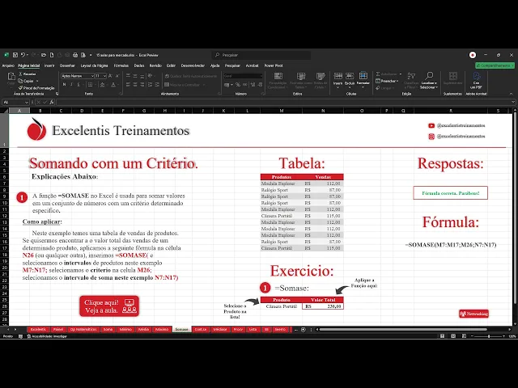Click the Inserir cells icon
The height and width of the screenshot is (388, 518).
tap(338, 76)
